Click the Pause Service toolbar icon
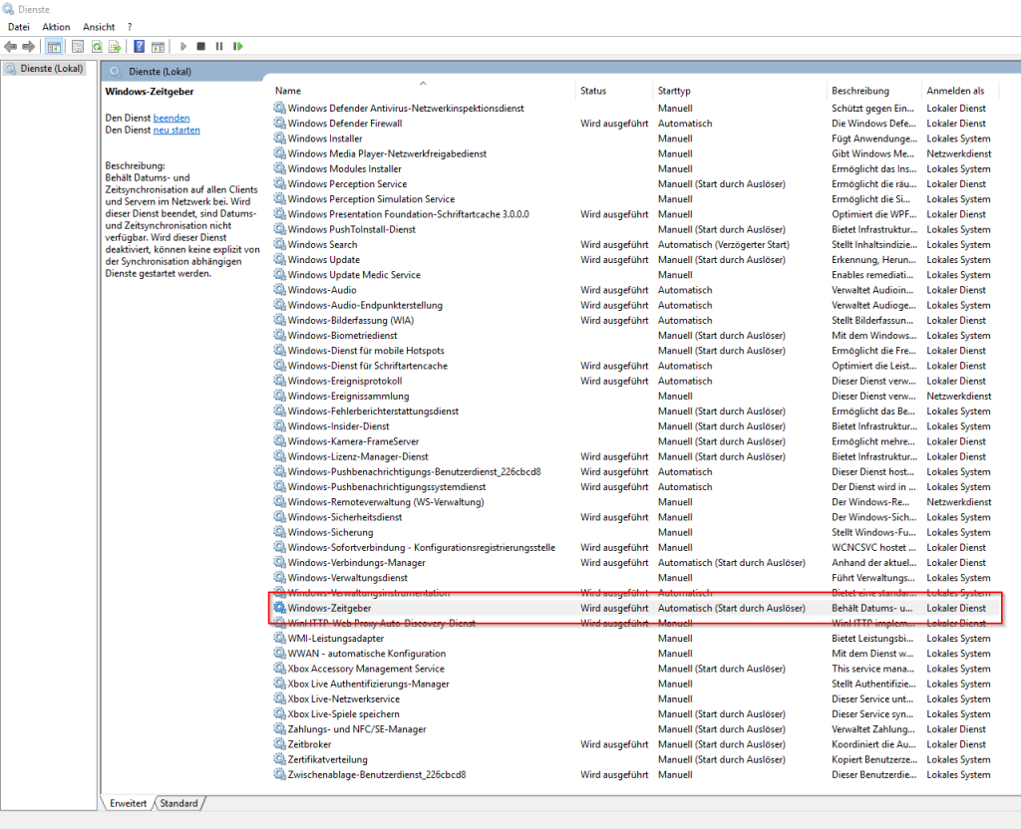 tap(219, 46)
